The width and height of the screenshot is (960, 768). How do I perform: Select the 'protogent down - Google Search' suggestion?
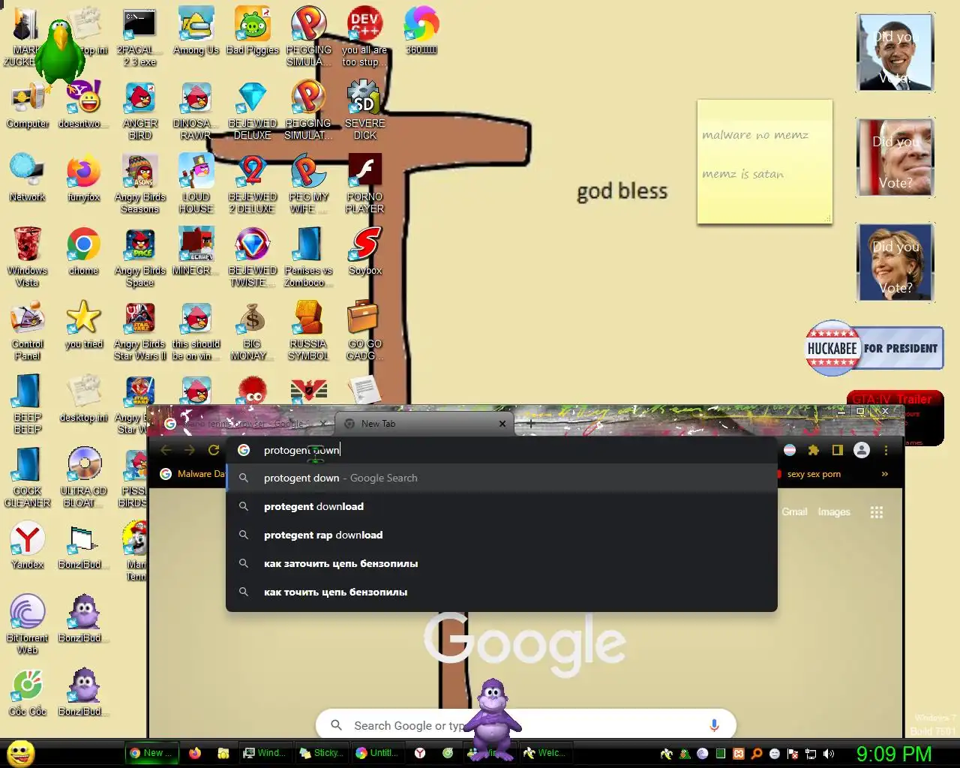pos(501,478)
